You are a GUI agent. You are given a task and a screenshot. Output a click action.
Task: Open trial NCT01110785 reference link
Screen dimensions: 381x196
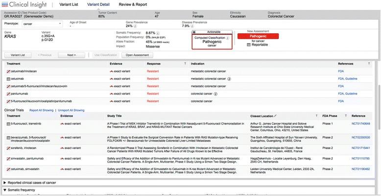pyautogui.click(x=361, y=158)
